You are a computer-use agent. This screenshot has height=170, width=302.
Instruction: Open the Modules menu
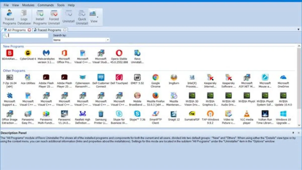(28, 5)
